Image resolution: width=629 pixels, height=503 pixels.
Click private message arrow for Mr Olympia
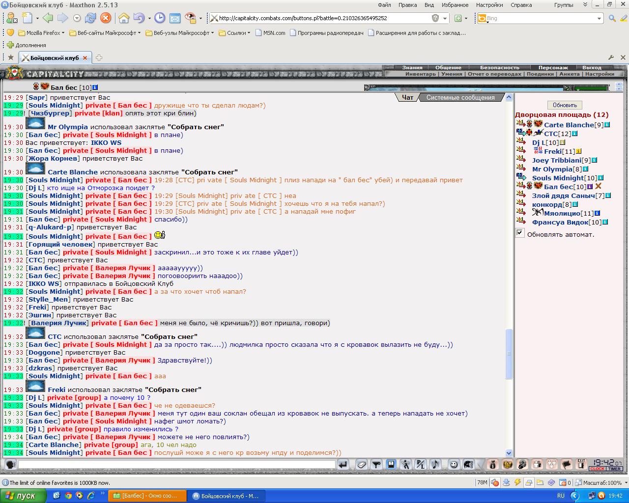point(521,168)
